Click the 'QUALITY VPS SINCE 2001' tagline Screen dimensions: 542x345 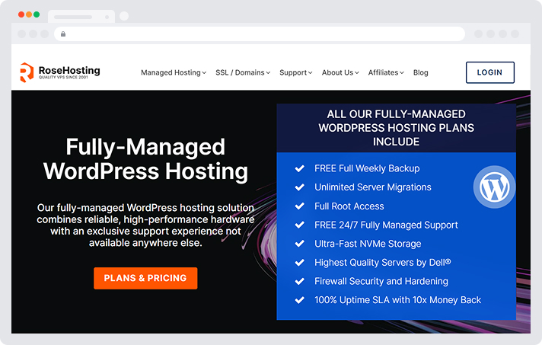click(x=63, y=78)
